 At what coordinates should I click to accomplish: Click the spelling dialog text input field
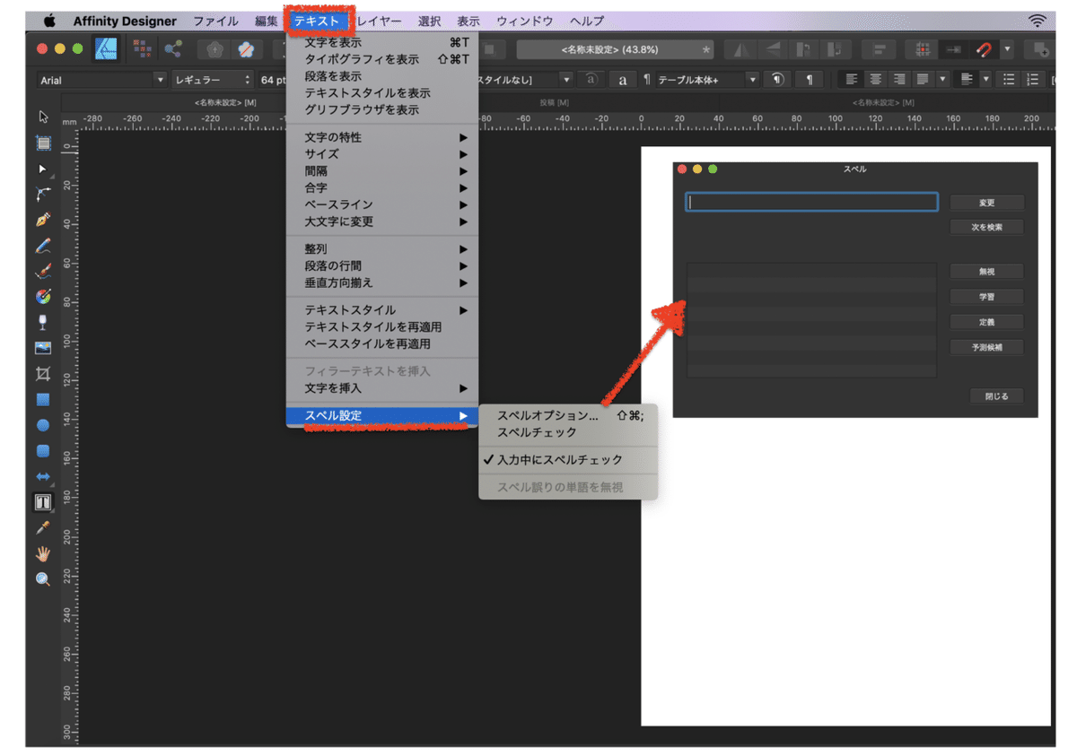pos(812,203)
